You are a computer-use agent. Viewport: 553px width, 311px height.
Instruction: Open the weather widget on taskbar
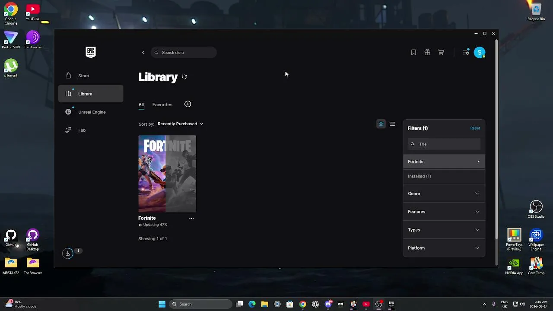[x=21, y=304]
